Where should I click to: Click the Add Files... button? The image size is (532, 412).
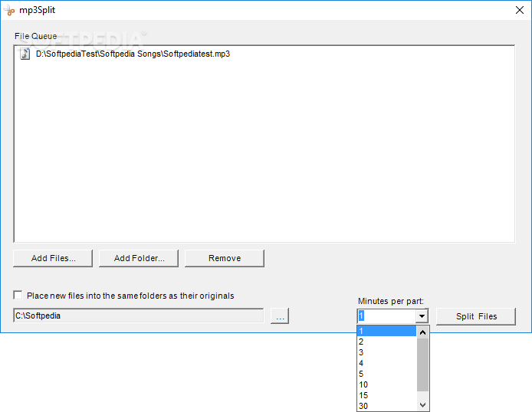(x=53, y=259)
